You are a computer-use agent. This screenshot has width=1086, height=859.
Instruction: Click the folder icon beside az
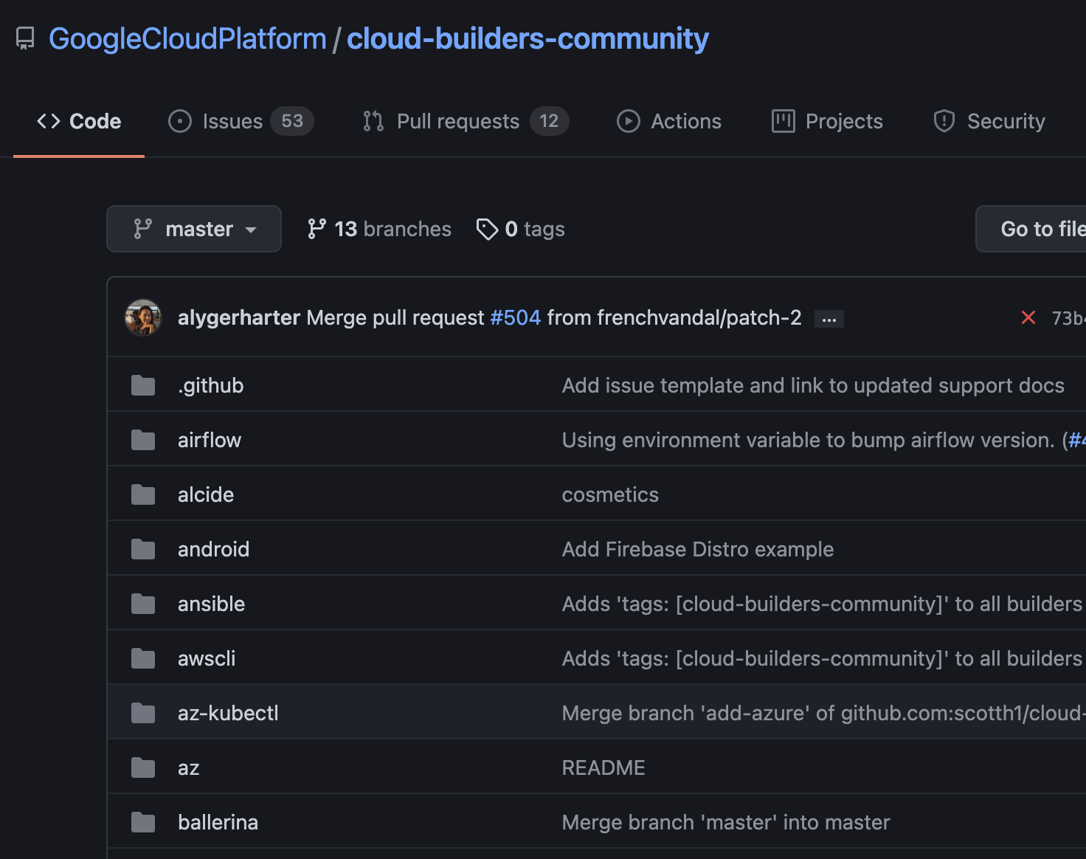click(x=143, y=767)
